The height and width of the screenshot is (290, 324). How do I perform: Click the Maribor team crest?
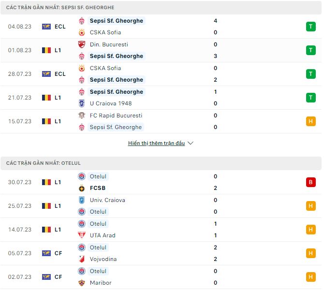(x=81, y=283)
